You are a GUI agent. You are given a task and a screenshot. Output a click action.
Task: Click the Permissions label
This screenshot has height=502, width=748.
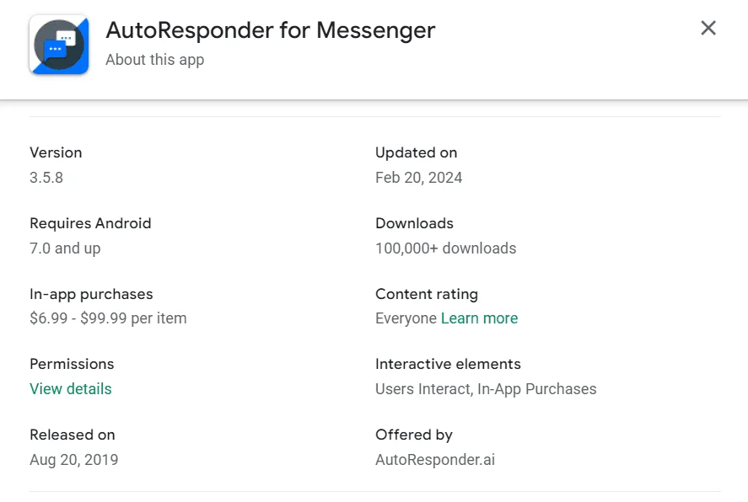[72, 365]
